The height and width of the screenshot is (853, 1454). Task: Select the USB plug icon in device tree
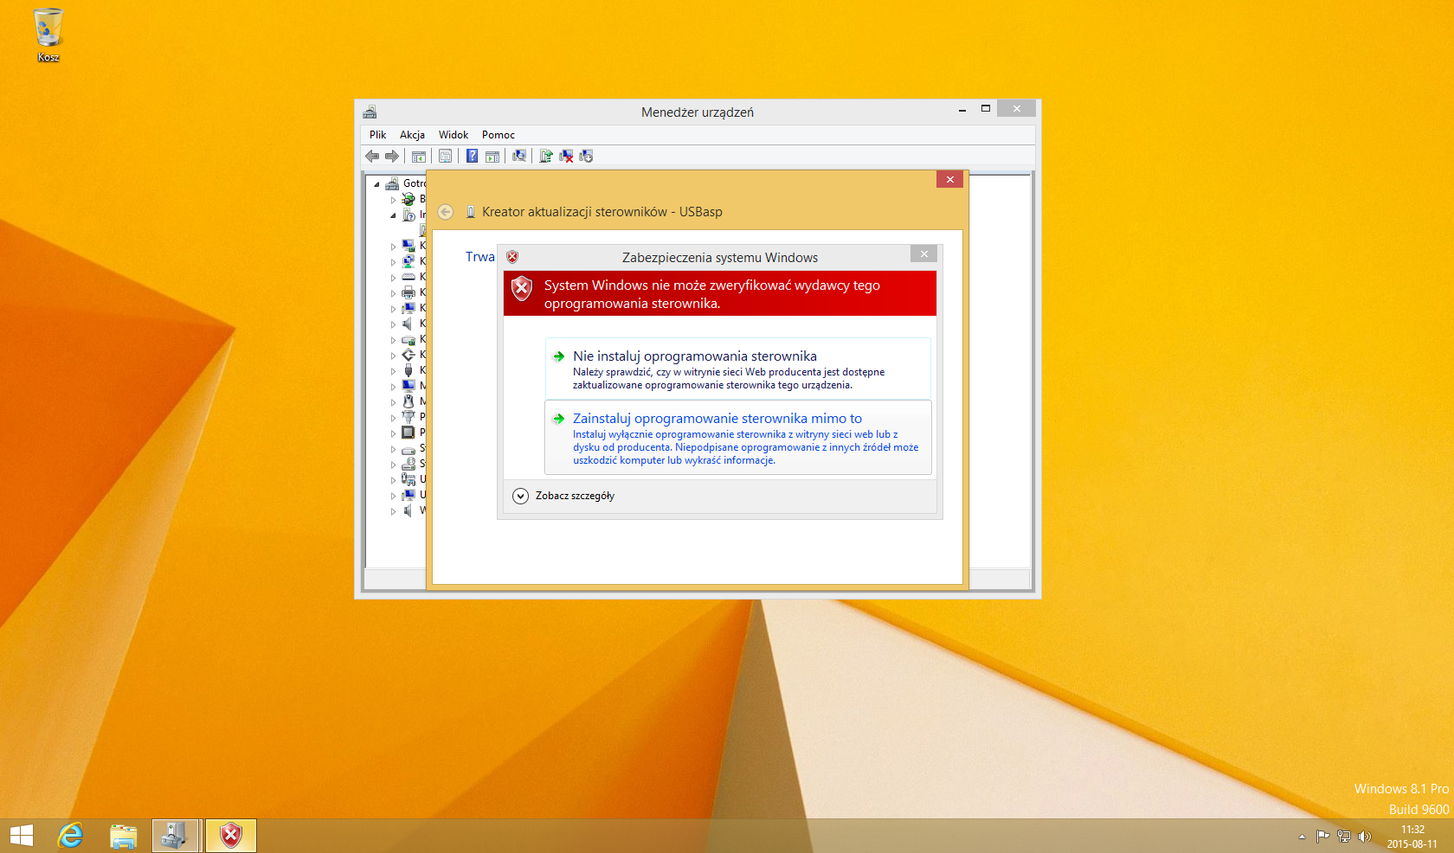(x=409, y=370)
